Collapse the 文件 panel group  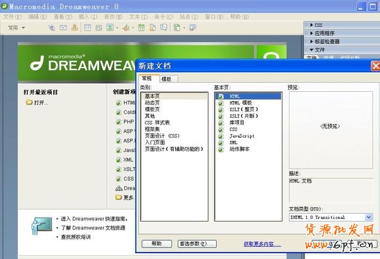tap(312, 50)
